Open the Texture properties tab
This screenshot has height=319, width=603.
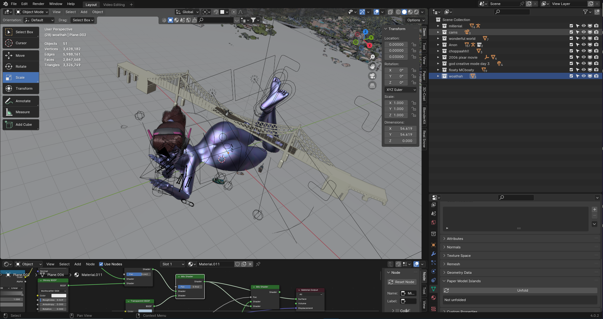pos(433,309)
